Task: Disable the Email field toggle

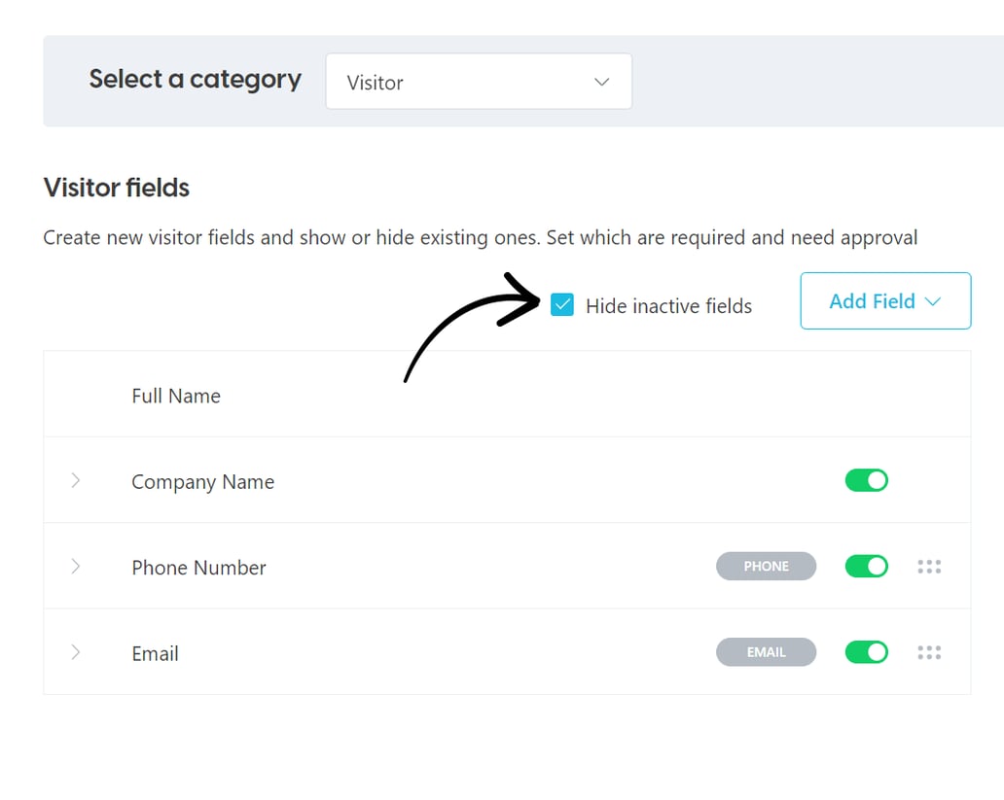Action: pos(866,652)
